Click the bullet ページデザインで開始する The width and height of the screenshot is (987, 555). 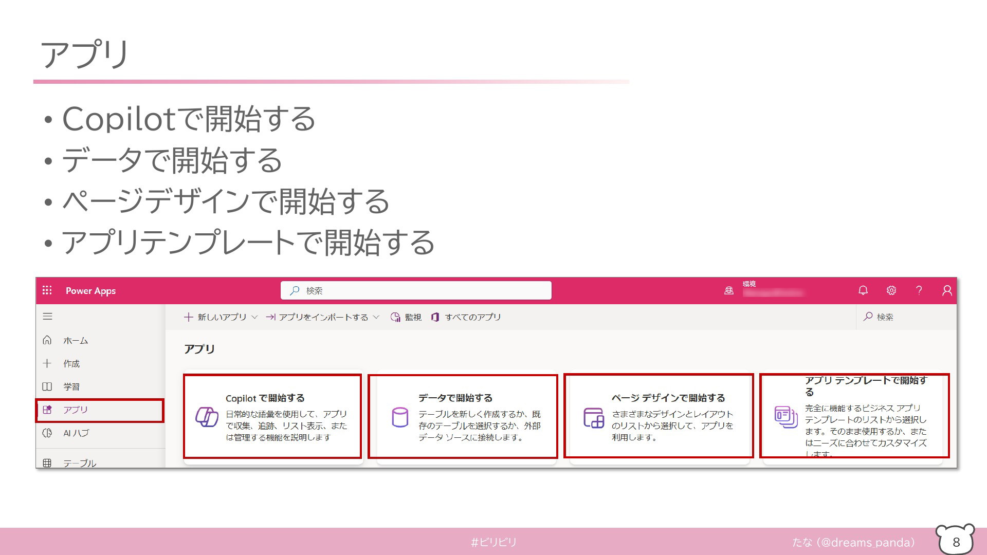[x=226, y=201]
